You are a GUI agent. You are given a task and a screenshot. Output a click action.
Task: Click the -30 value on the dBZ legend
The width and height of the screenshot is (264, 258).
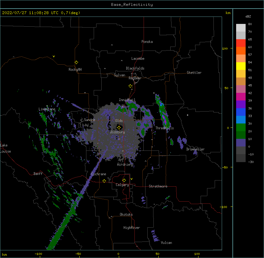point(251,162)
